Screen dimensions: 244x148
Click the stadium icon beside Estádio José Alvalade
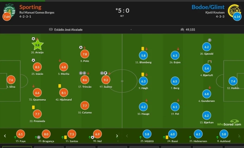coord(51,30)
